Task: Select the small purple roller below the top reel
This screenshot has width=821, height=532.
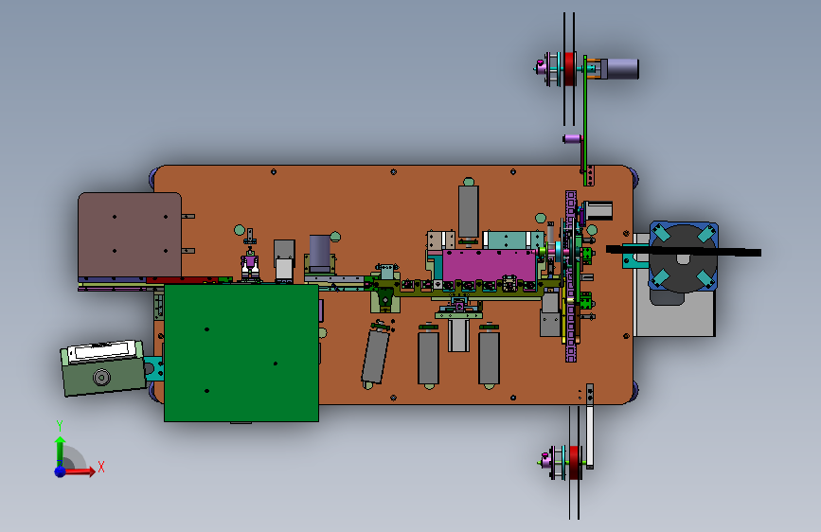Action: point(572,139)
